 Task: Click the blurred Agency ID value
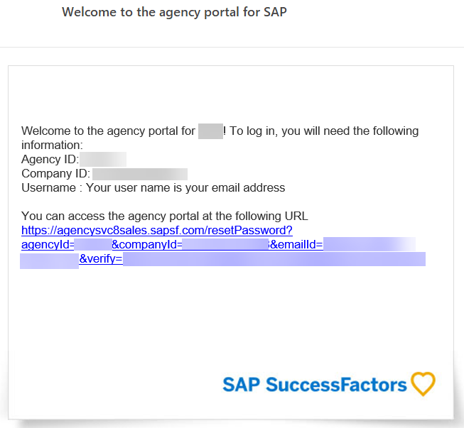point(103,159)
